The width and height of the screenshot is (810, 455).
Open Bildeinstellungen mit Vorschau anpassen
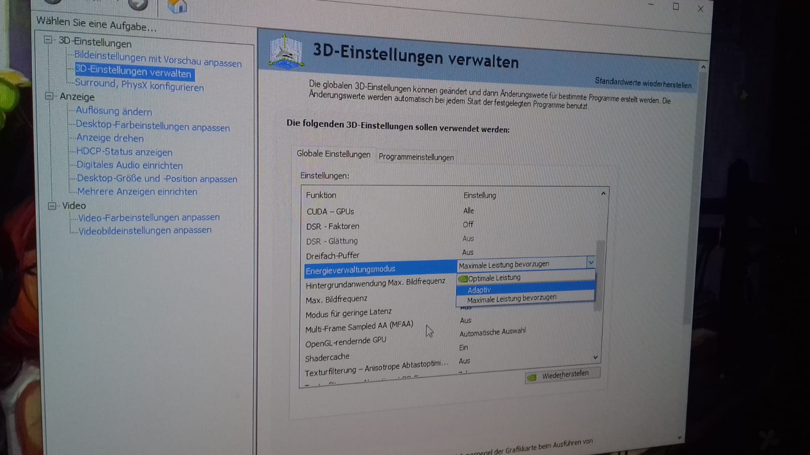[157, 59]
